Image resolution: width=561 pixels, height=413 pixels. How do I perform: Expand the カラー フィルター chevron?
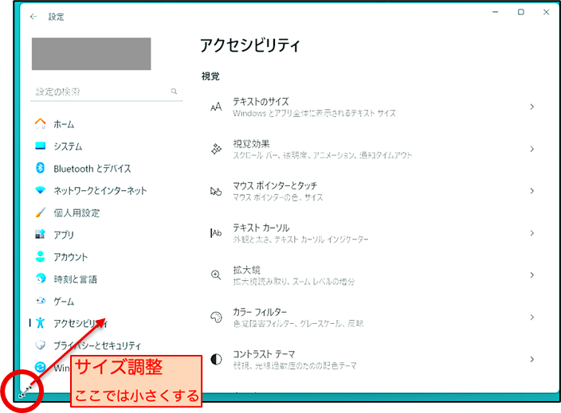pos(532,317)
